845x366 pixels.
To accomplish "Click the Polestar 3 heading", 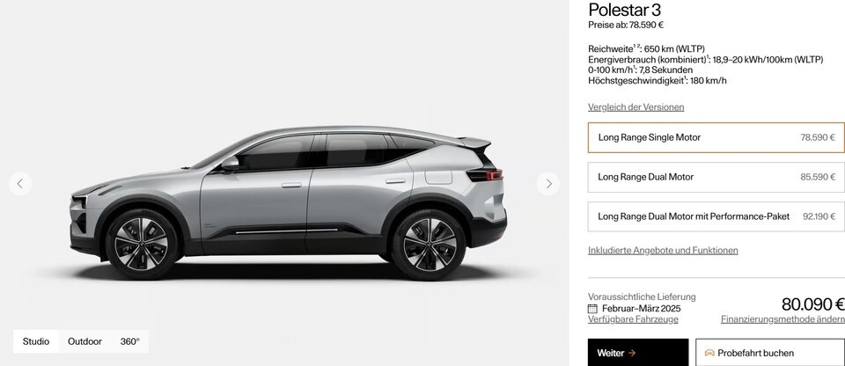I will pos(625,10).
